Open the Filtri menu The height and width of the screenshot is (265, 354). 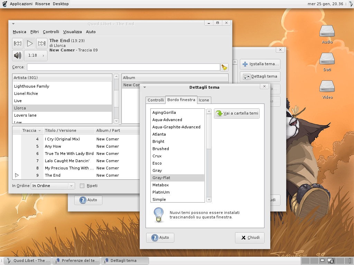[35, 32]
